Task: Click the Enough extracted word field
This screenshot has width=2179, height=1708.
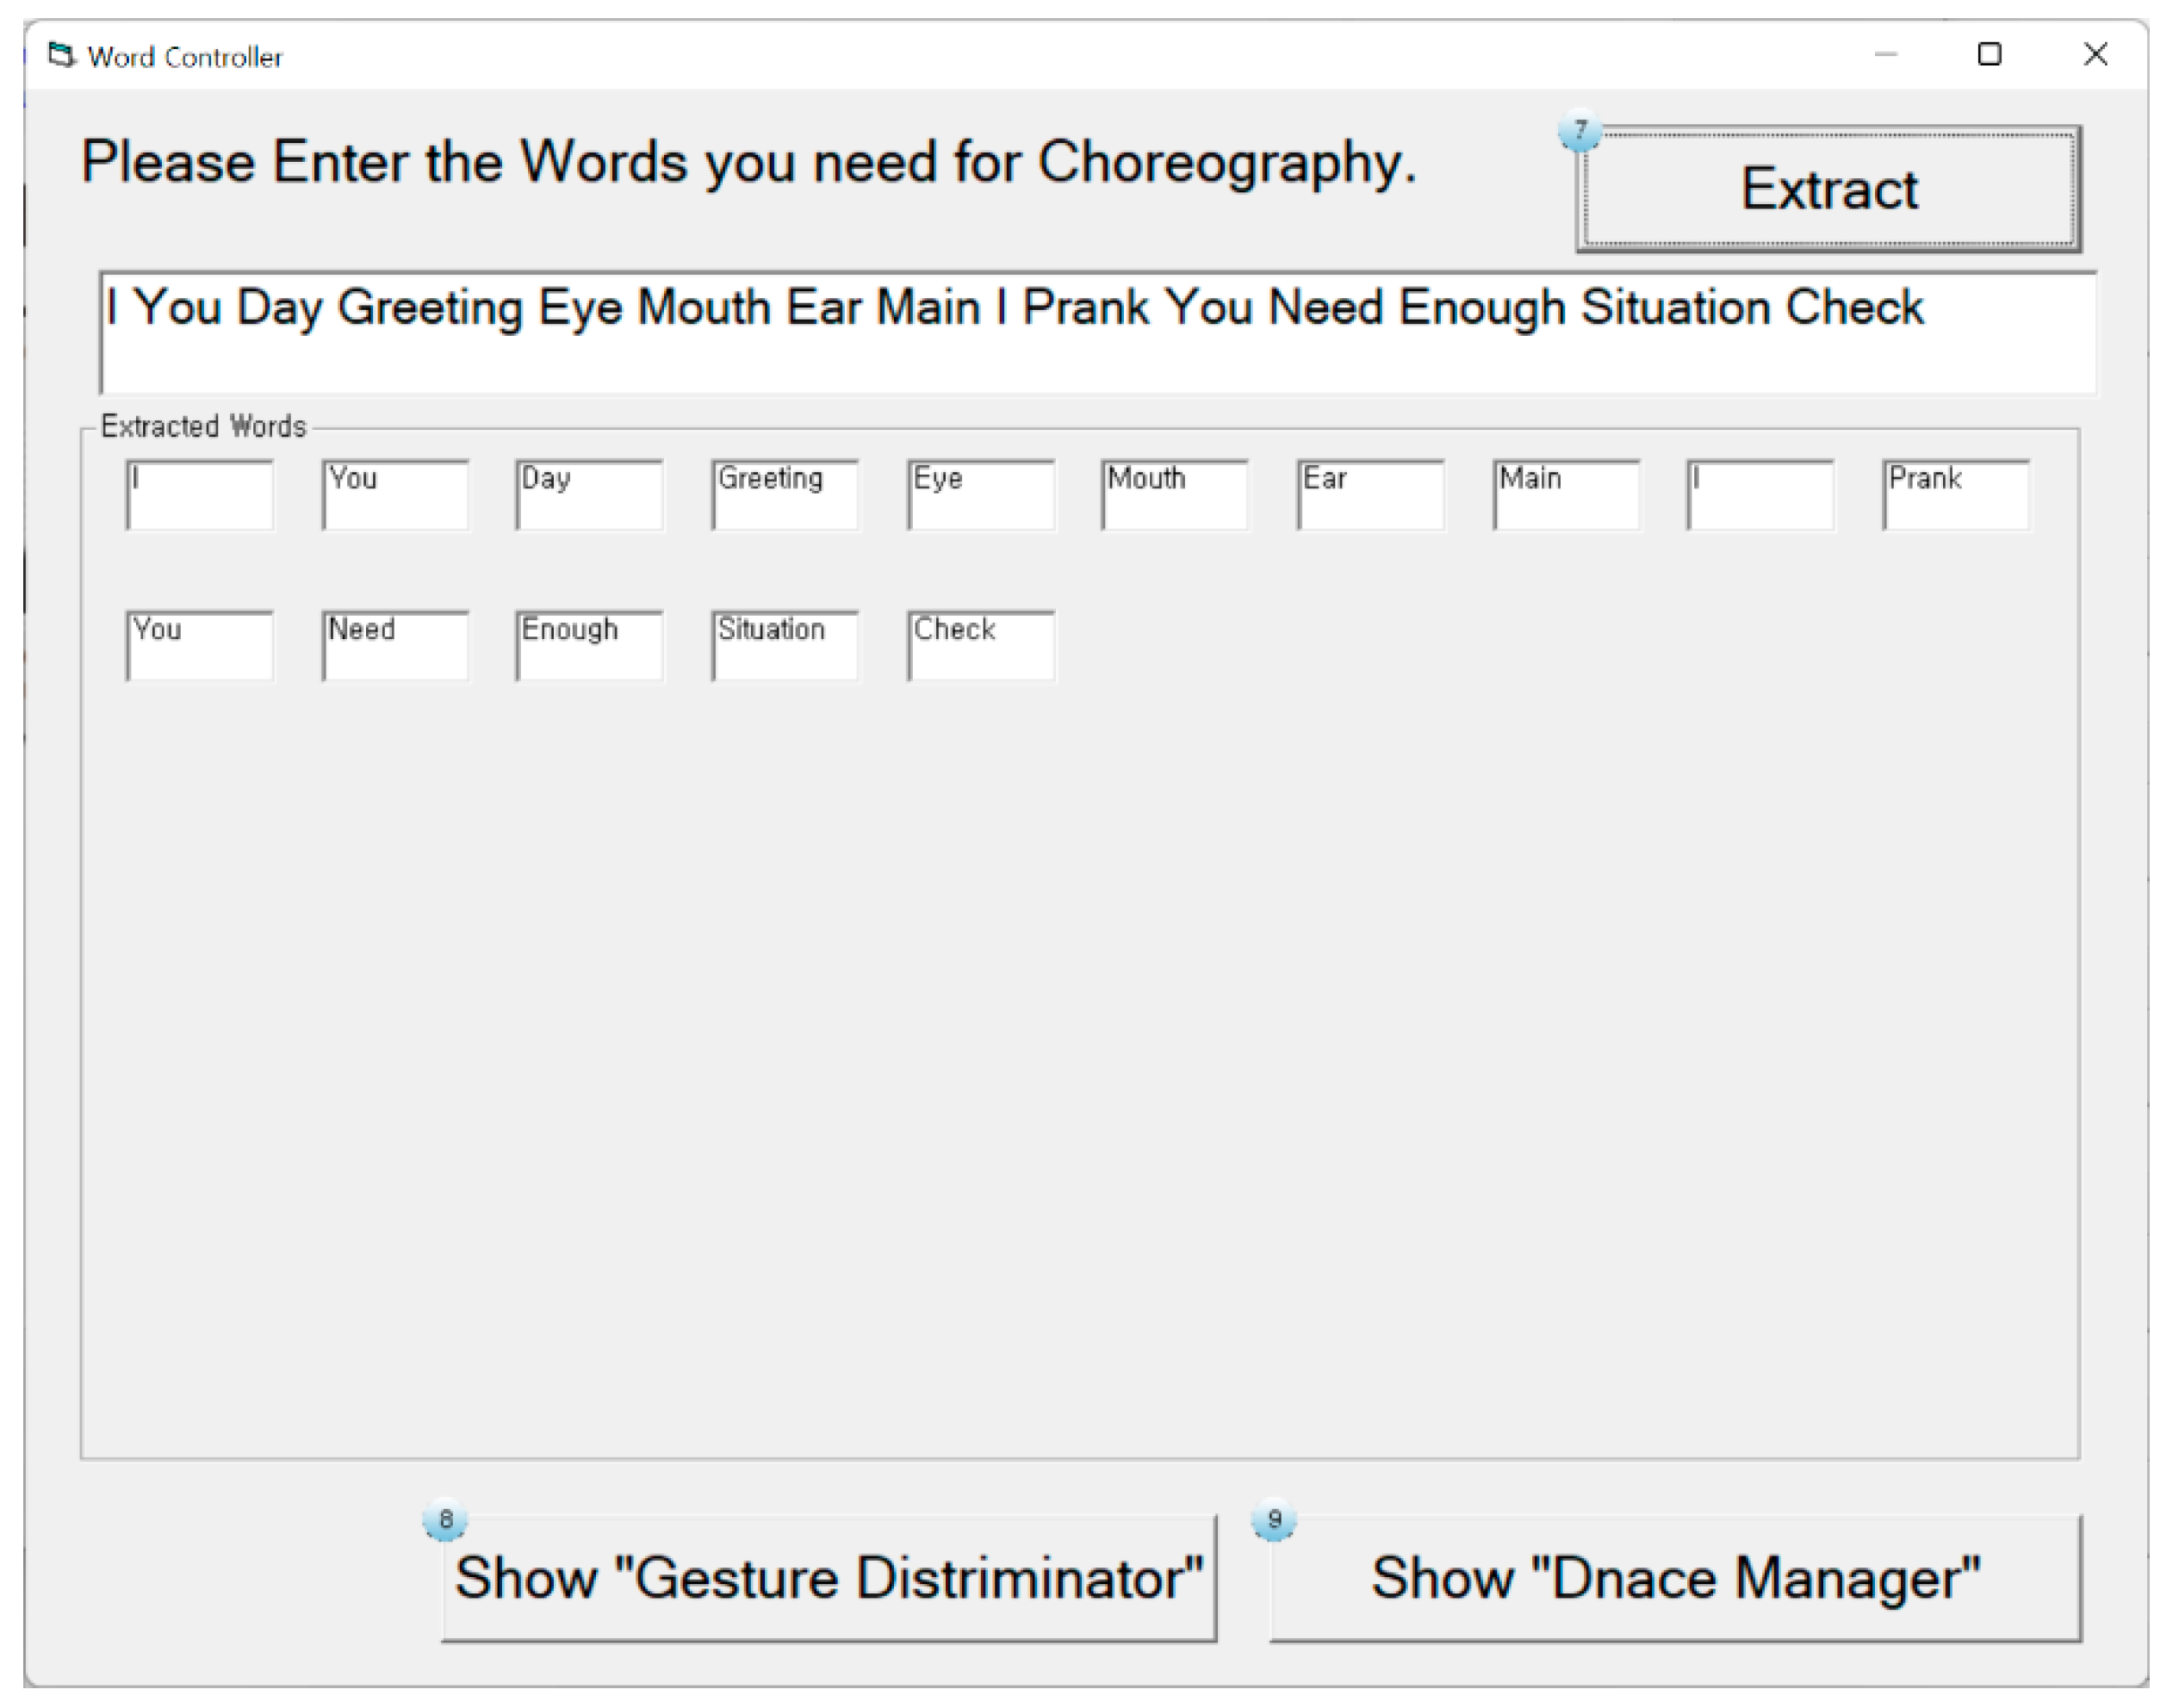Action: point(589,646)
